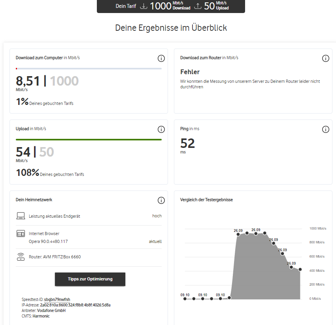Viewport: 336px width, 325px height.
Task: Click the Fehler heading in router card
Action: pos(190,72)
